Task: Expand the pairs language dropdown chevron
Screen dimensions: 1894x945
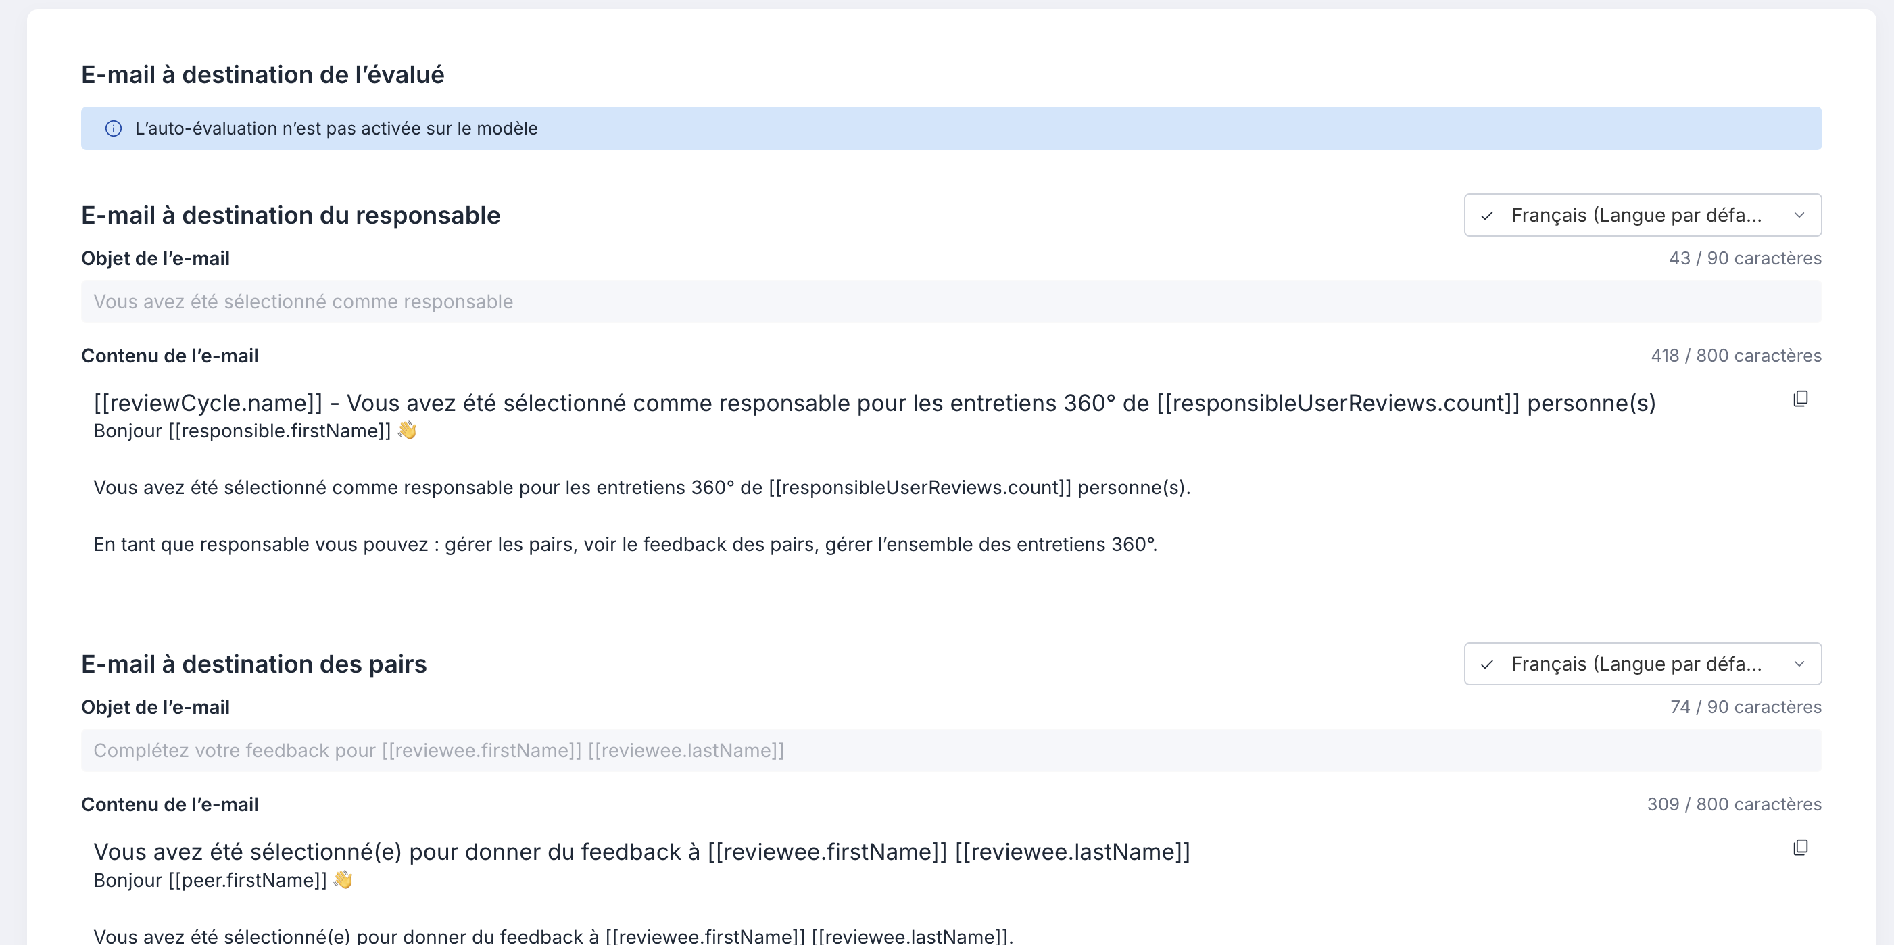Action: tap(1799, 664)
